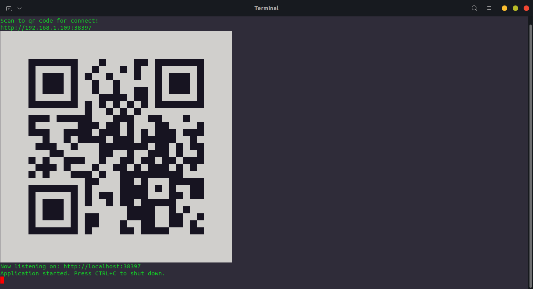This screenshot has width=533, height=289.
Task: Click the search magnifier icon
Action: [474, 8]
